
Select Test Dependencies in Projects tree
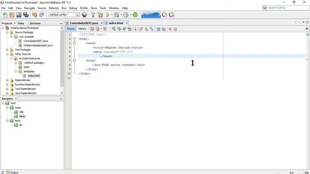tap(25, 89)
